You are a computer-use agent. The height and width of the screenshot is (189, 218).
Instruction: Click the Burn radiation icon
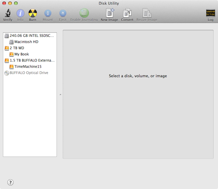click(33, 13)
